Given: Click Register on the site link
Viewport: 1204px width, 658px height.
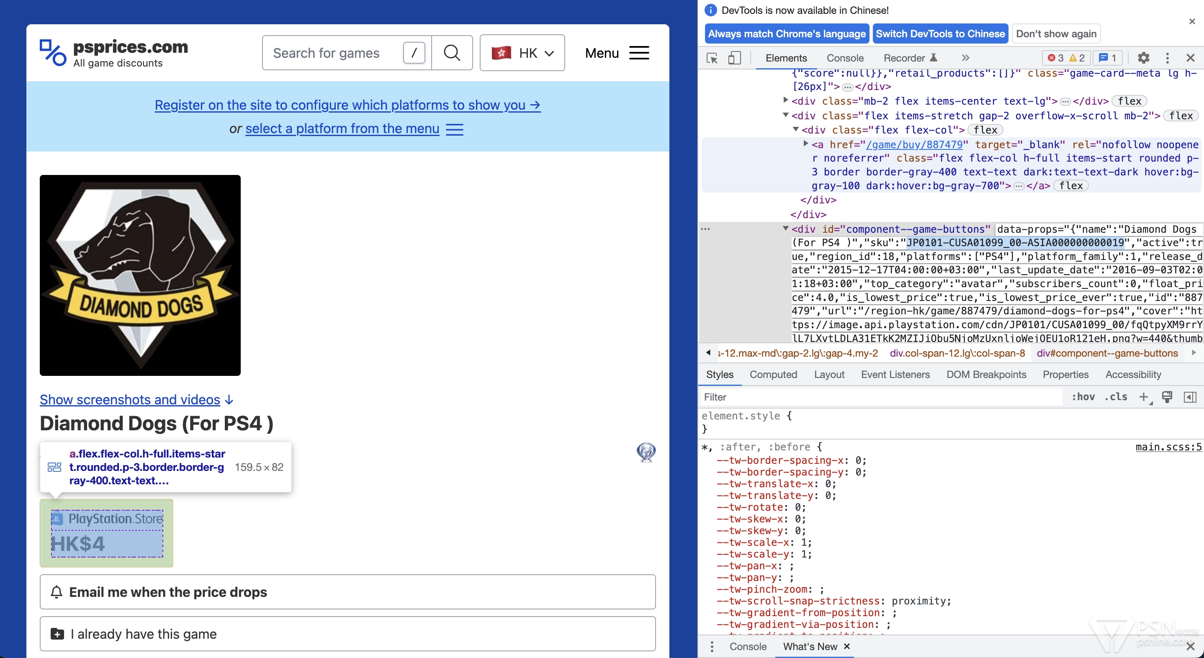Looking at the screenshot, I should [347, 105].
